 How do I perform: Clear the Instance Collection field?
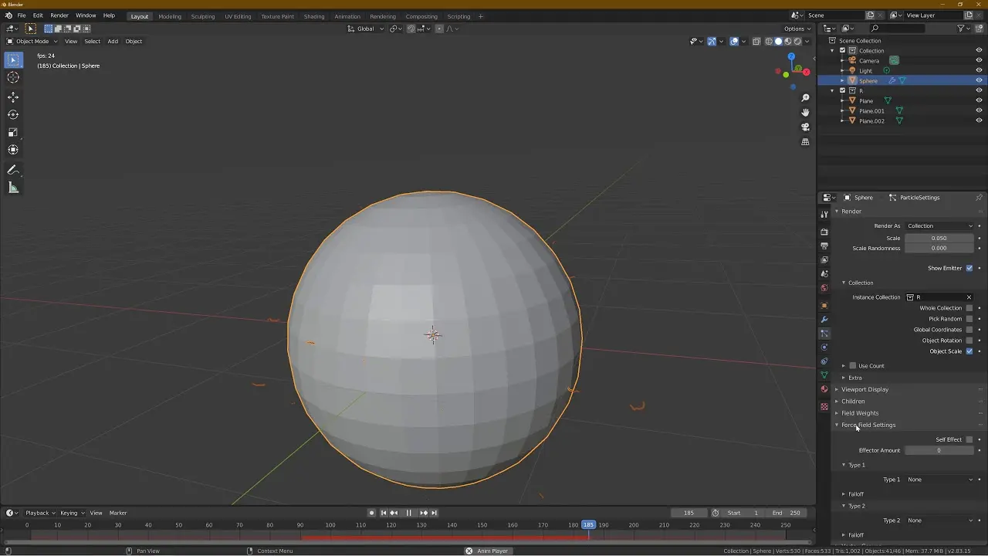(x=969, y=297)
